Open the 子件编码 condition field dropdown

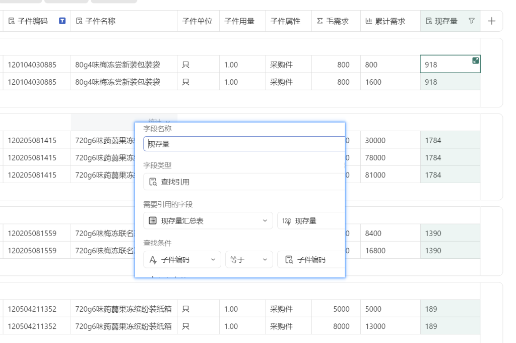tap(182, 260)
